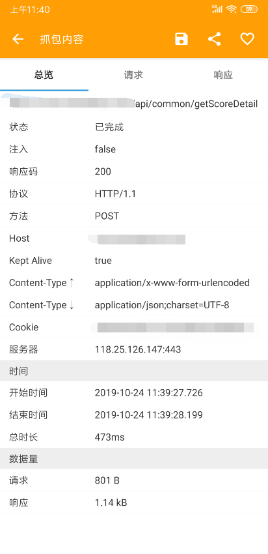Tap the getScoreDetail URL row
Image resolution: width=268 pixels, height=554 pixels.
point(134,104)
